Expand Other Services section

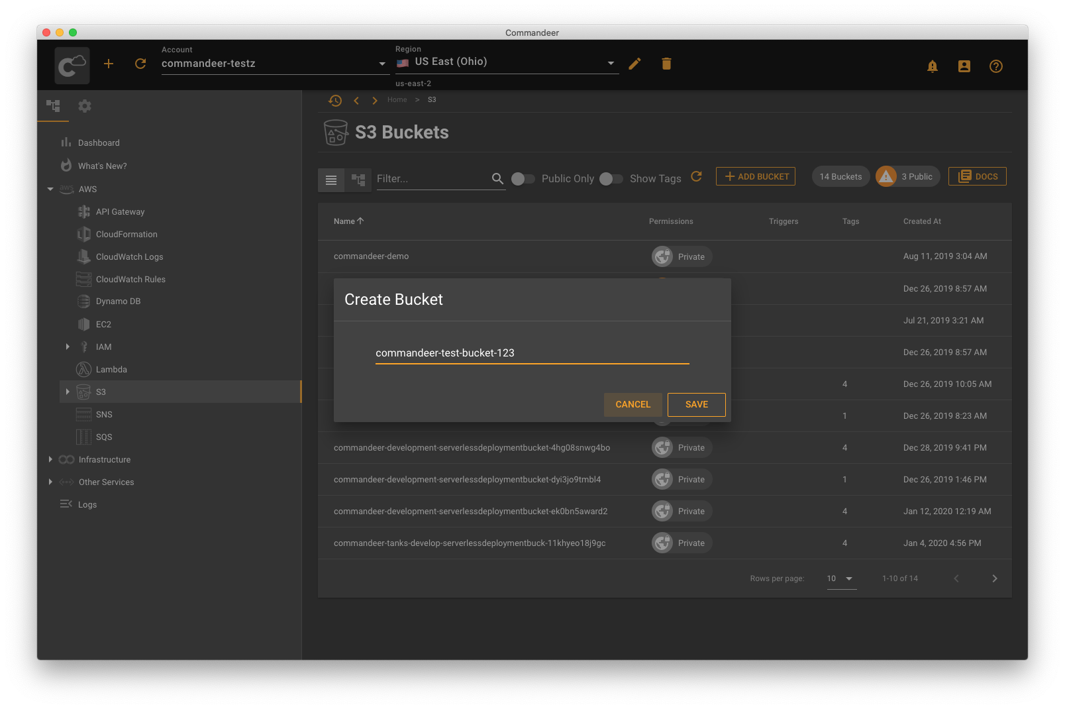50,482
